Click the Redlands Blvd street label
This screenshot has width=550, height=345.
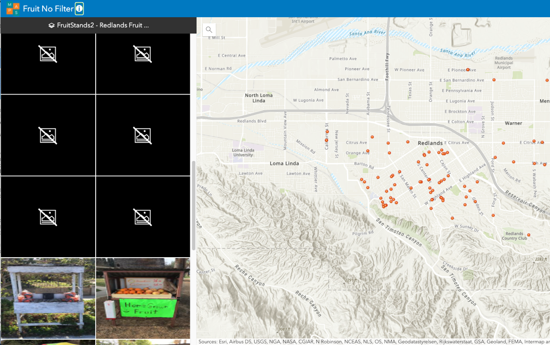click(252, 121)
